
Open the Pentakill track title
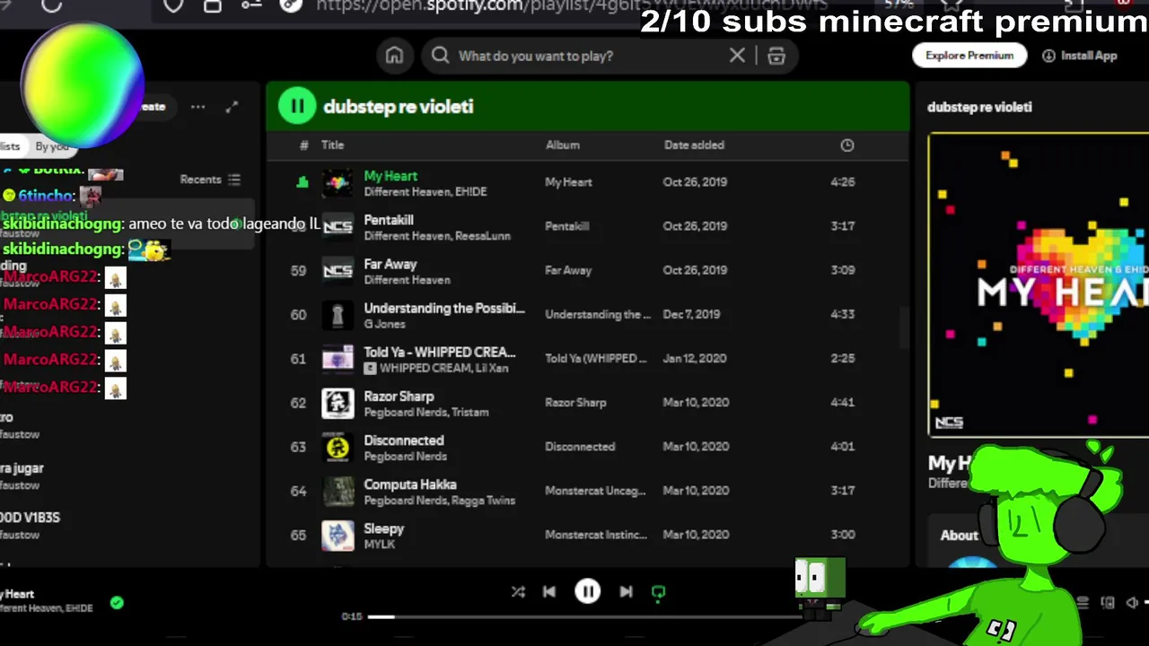pos(389,220)
